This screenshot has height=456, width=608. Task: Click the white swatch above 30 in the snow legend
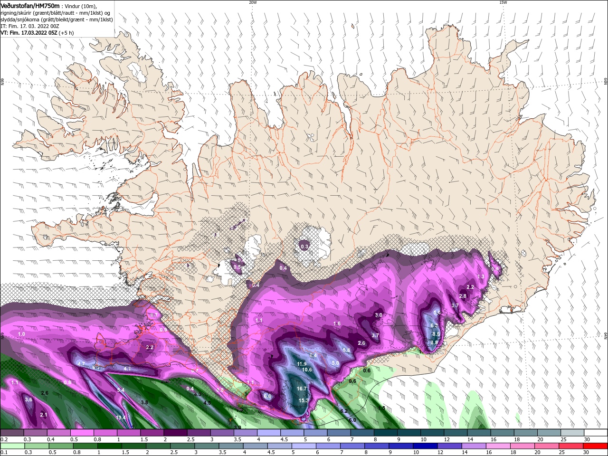[596, 433]
